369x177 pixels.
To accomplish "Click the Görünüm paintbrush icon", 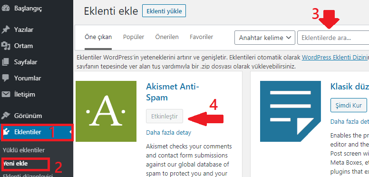I will pos(6,116).
